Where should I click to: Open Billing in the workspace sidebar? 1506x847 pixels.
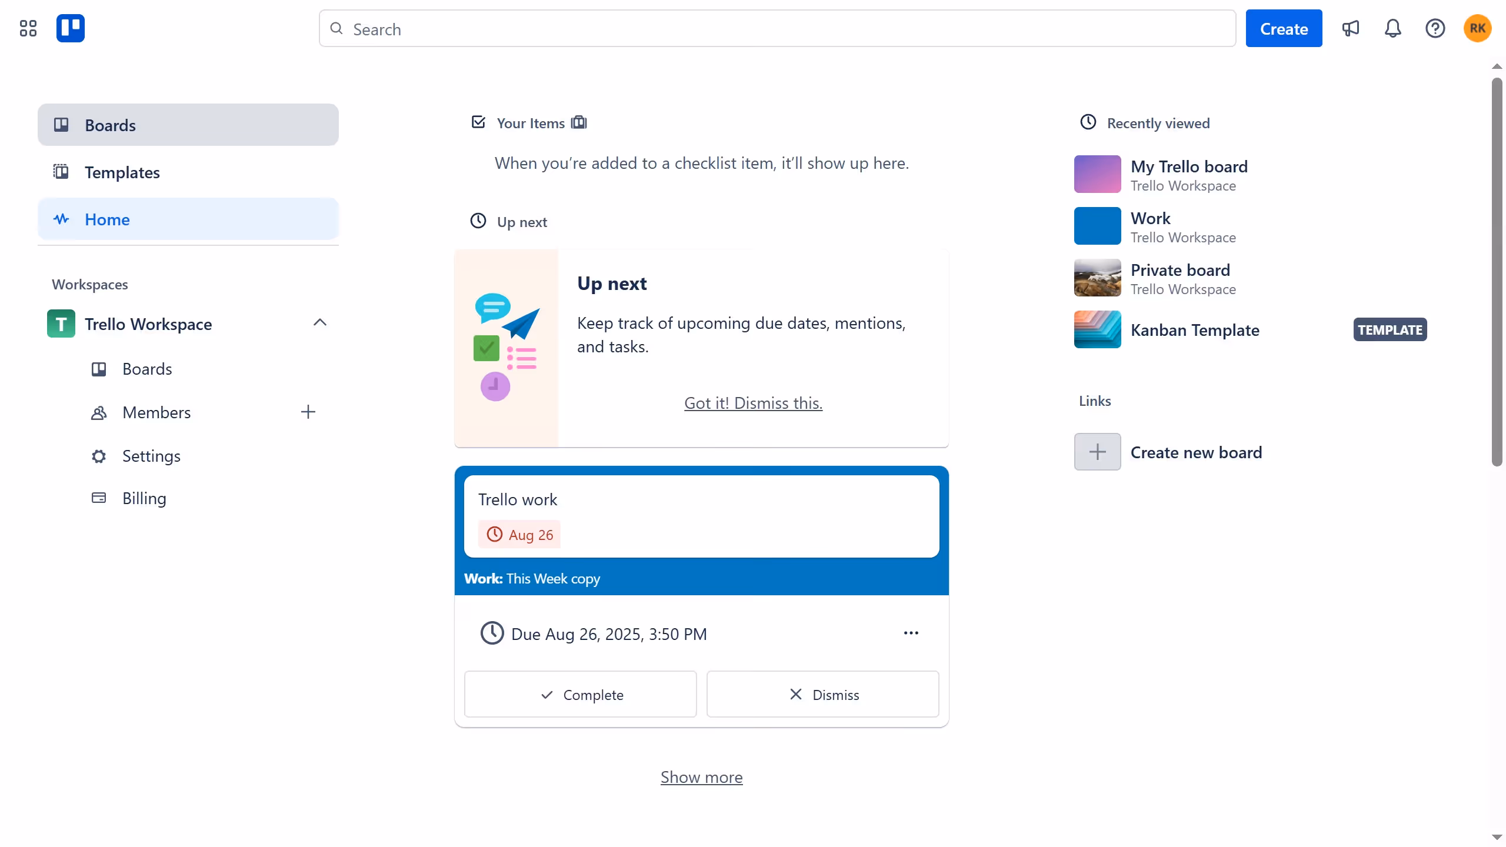[x=144, y=498]
